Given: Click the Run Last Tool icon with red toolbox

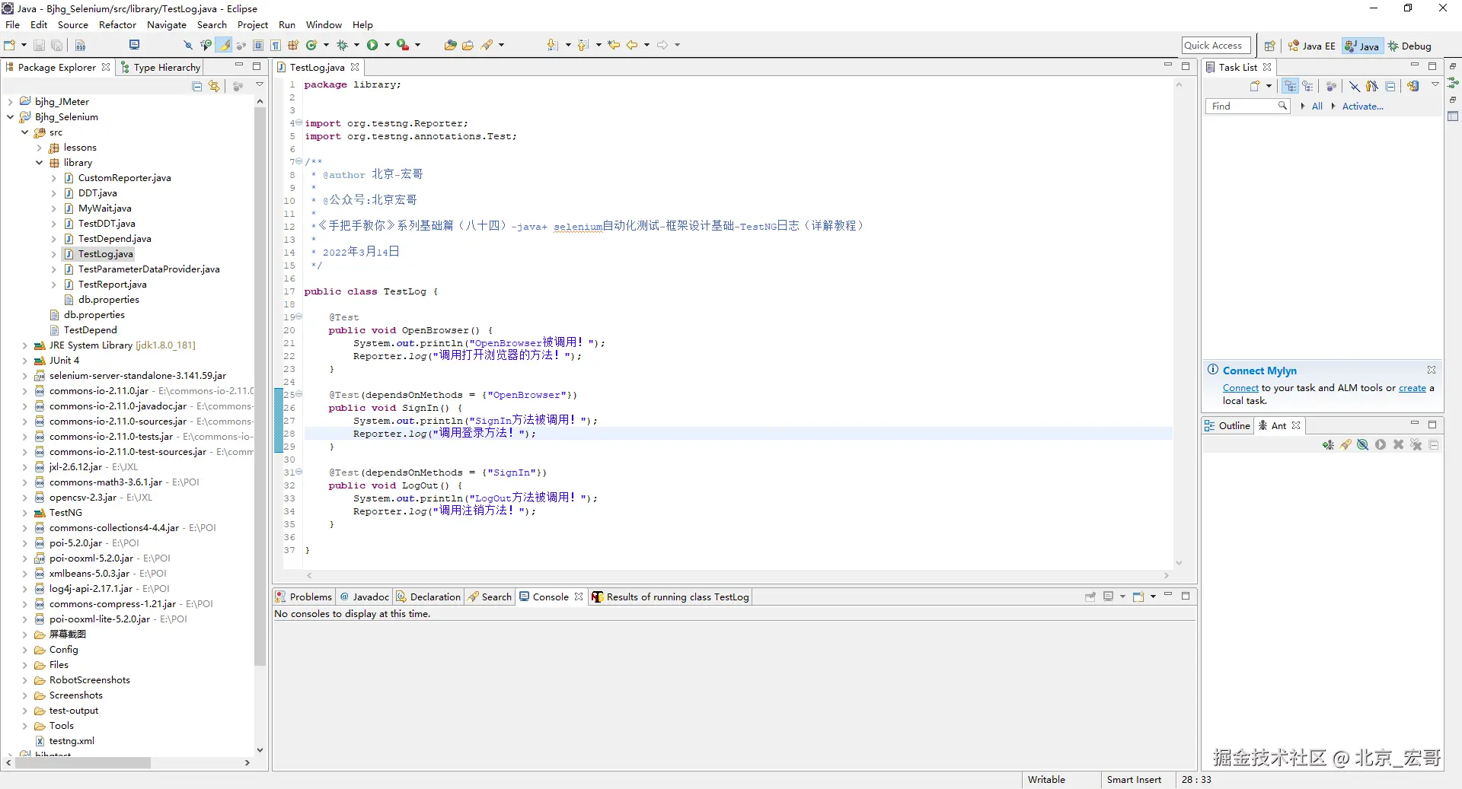Looking at the screenshot, I should [x=403, y=46].
